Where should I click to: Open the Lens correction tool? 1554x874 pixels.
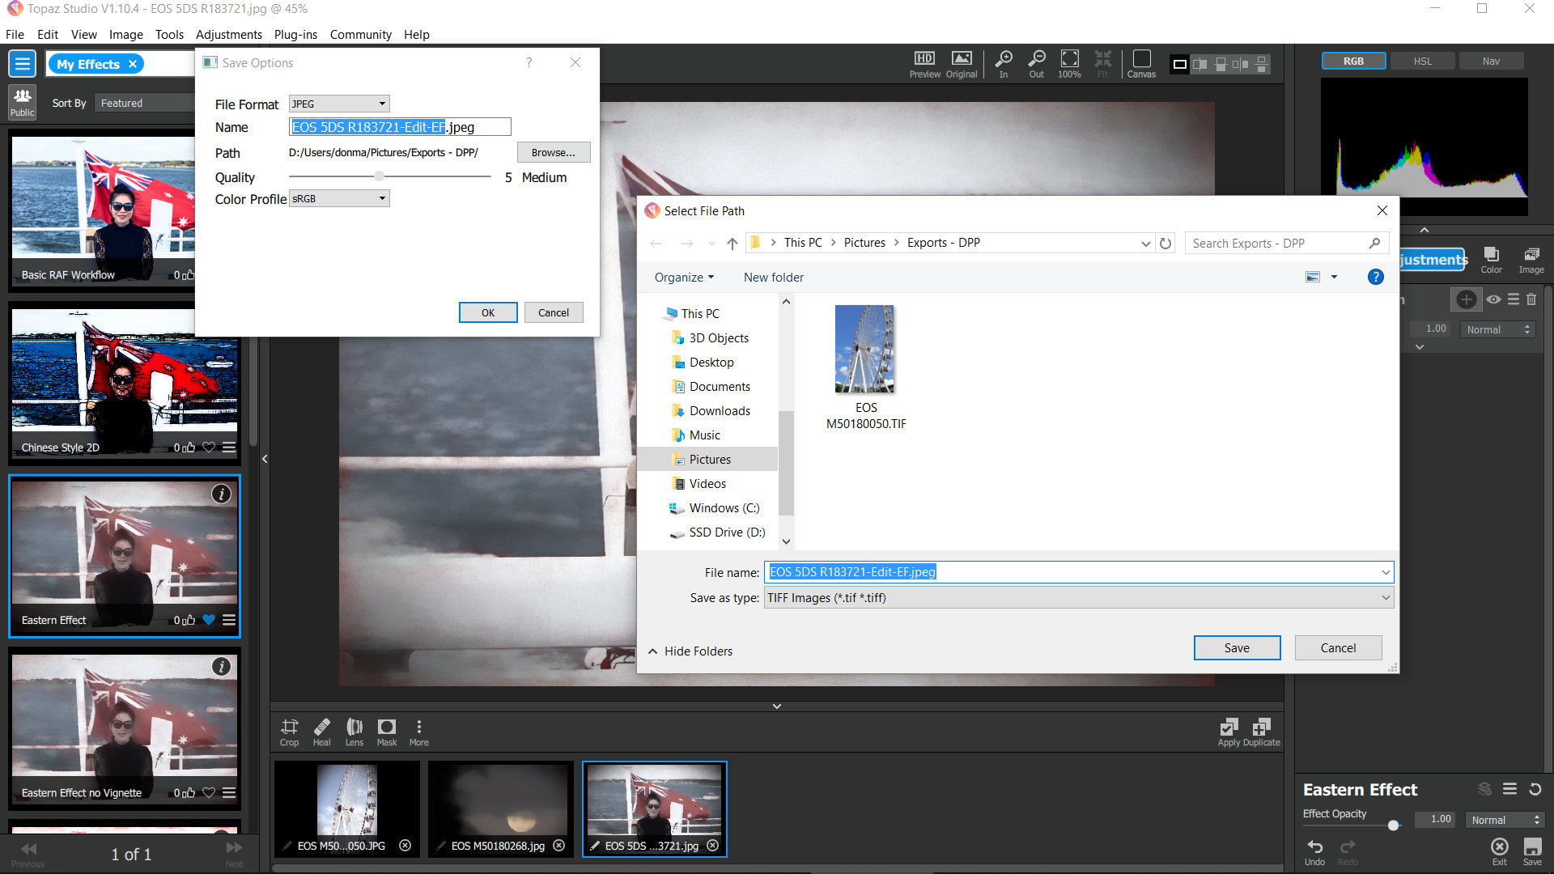(355, 732)
